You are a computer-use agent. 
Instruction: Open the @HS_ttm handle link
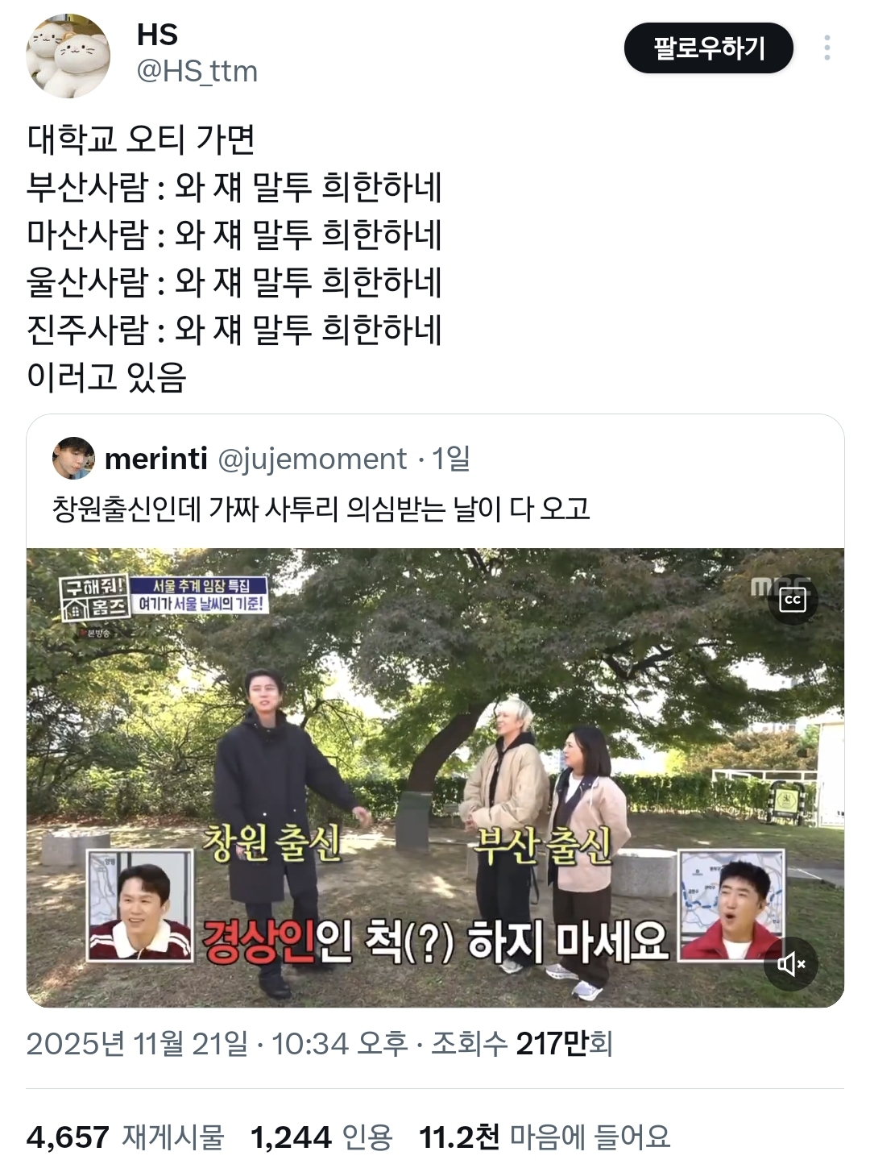[197, 71]
